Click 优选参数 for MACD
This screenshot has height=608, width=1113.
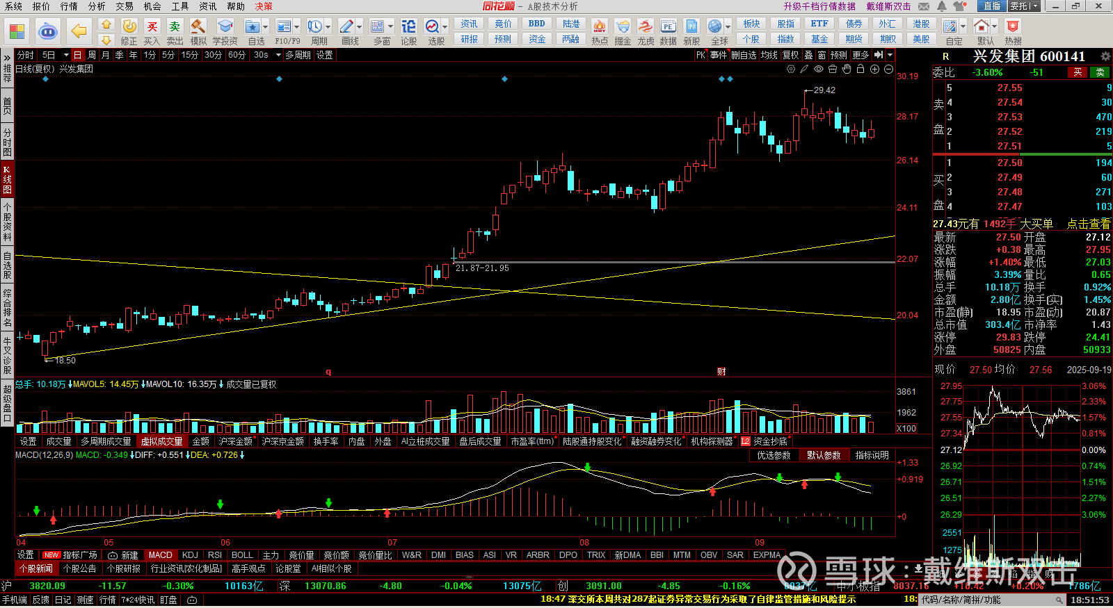pos(774,455)
